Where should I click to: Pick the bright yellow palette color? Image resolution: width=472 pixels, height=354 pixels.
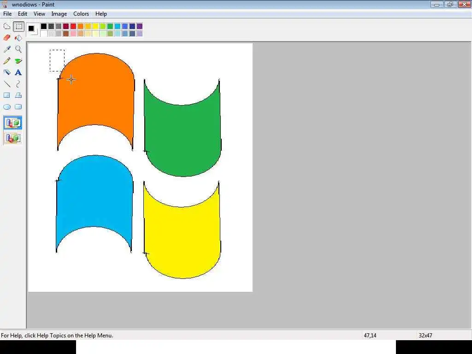click(x=95, y=26)
